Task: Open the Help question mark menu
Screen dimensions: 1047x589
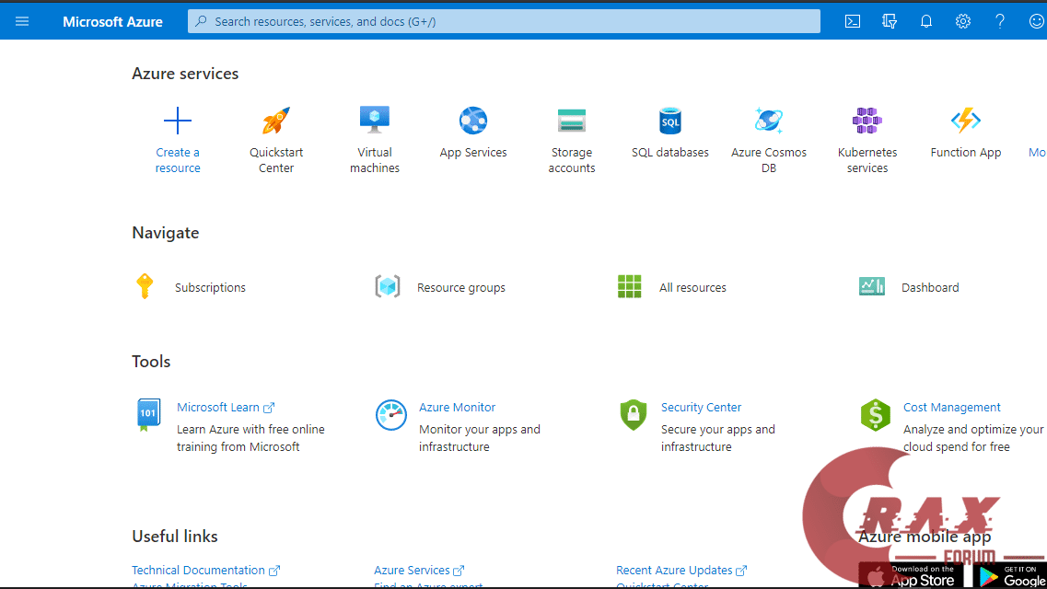Action: click(1000, 21)
